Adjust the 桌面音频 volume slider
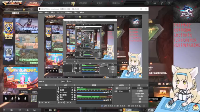Image resolution: width=200 pixels, height=112 pixels. (x=91, y=100)
